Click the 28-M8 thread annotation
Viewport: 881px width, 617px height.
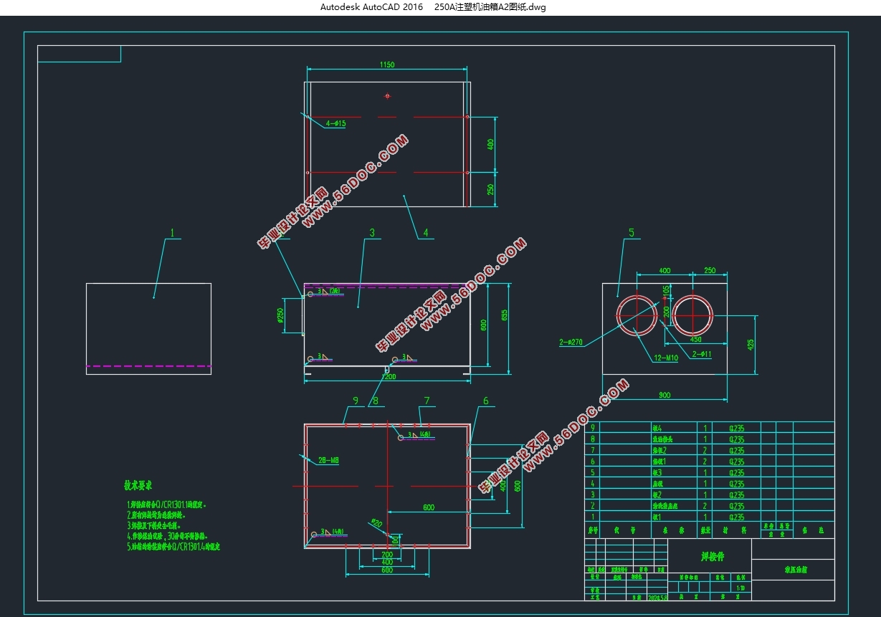pos(328,461)
